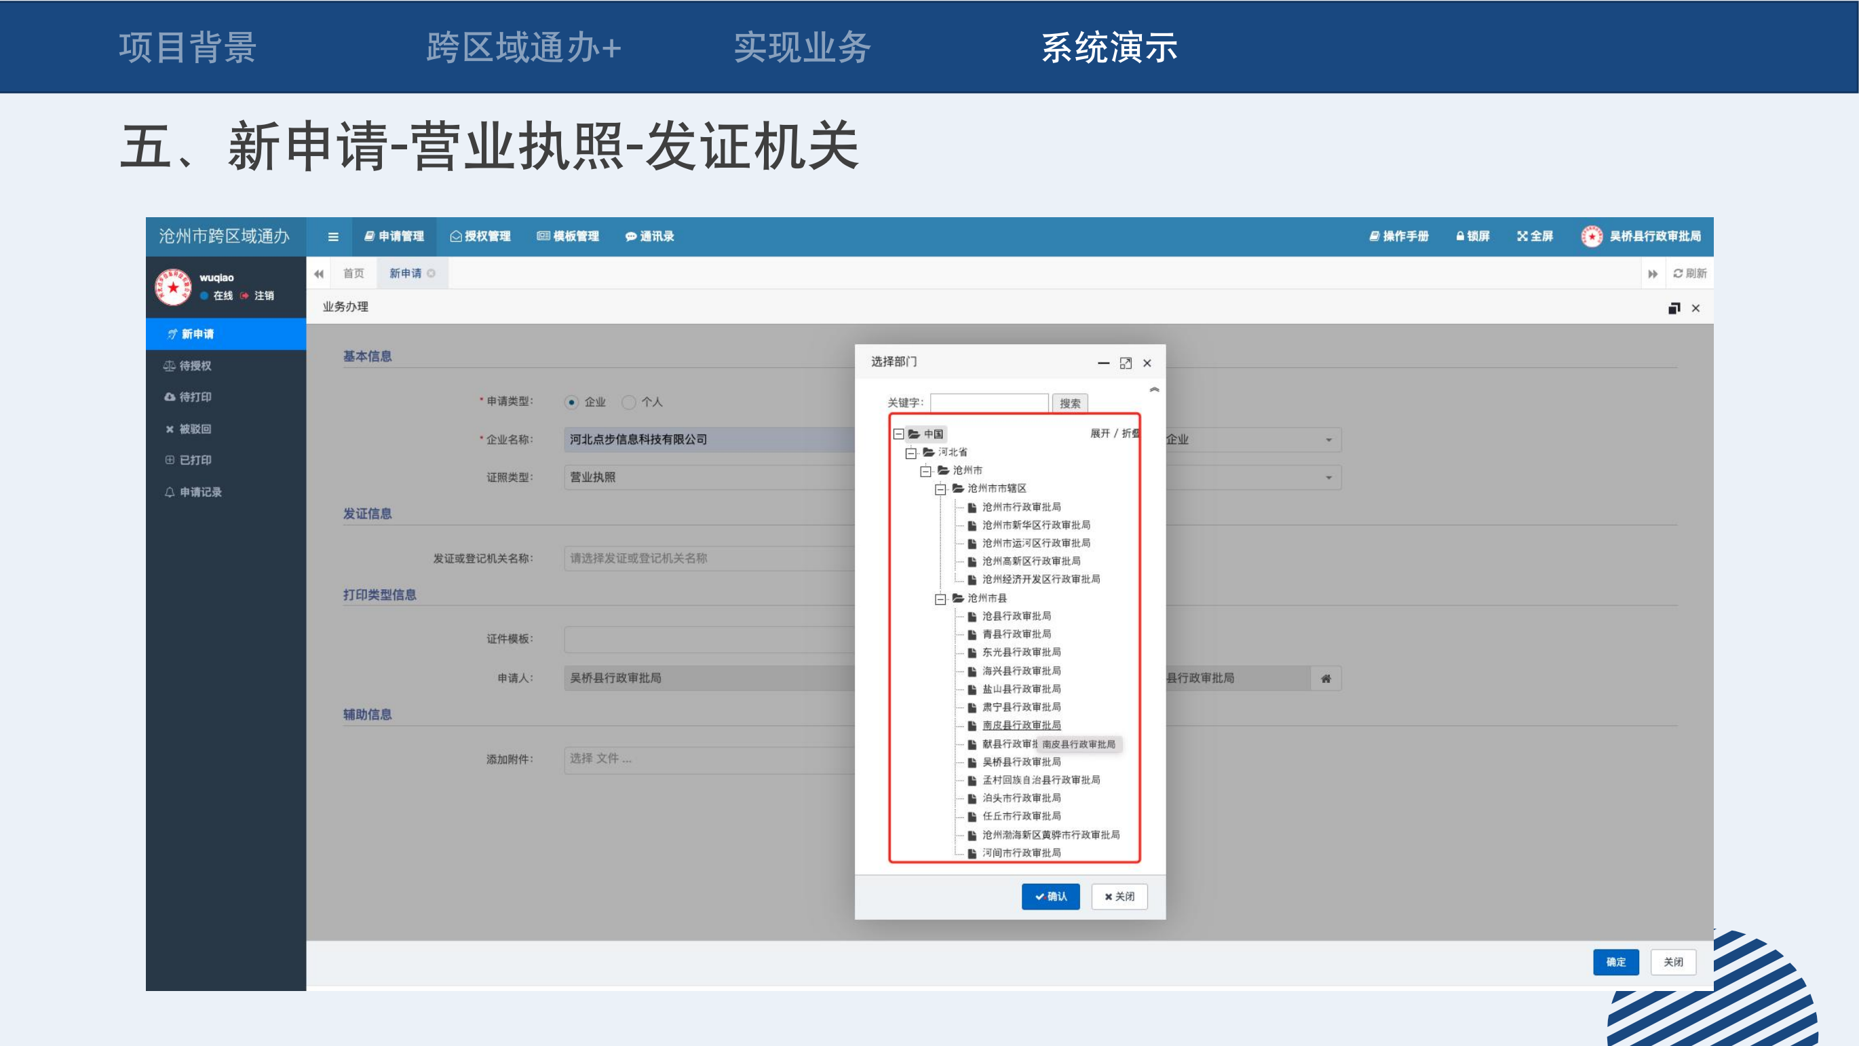
Task: Click the 确认 button in dialog
Action: point(1050,897)
